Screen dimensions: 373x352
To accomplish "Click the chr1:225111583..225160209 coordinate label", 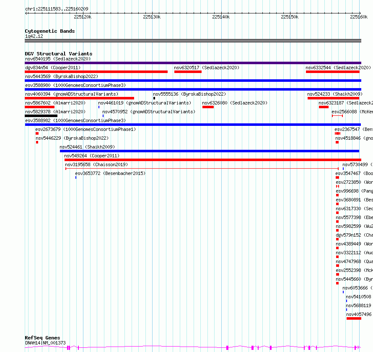I will click(x=57, y=9).
